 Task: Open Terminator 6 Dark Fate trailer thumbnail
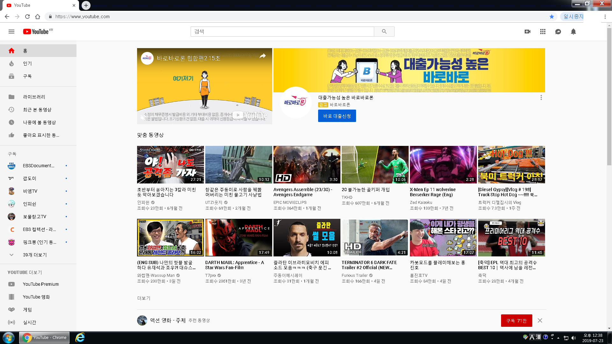point(375,238)
